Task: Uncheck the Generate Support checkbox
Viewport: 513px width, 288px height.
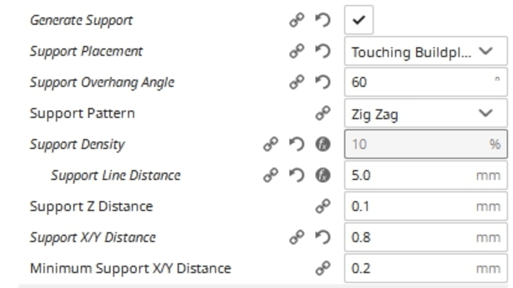Action: pos(359,20)
